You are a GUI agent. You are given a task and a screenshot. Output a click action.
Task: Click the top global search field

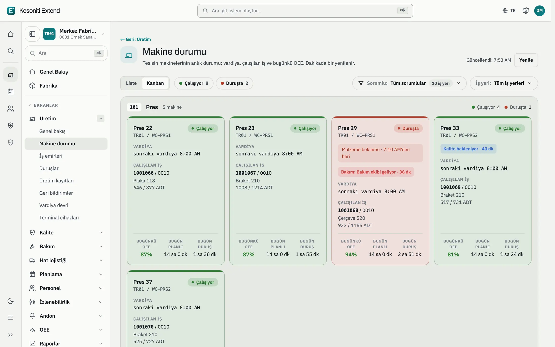pos(305,11)
